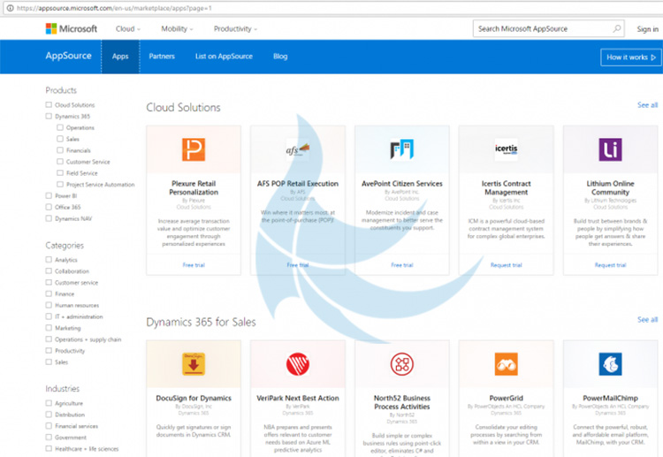Tick the Healthcare + life sciences checkbox
The image size is (663, 457).
coord(49,448)
